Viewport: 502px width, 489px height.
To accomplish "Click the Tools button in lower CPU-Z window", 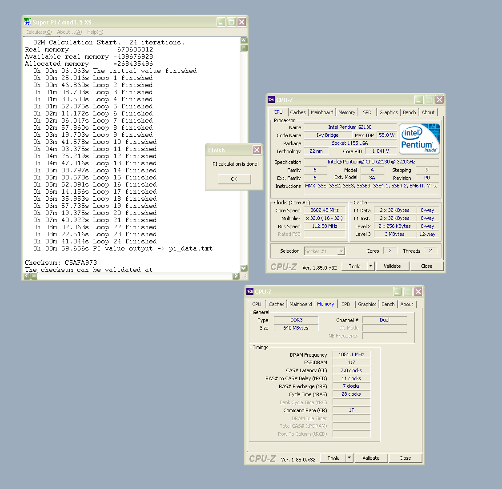I will (333, 458).
